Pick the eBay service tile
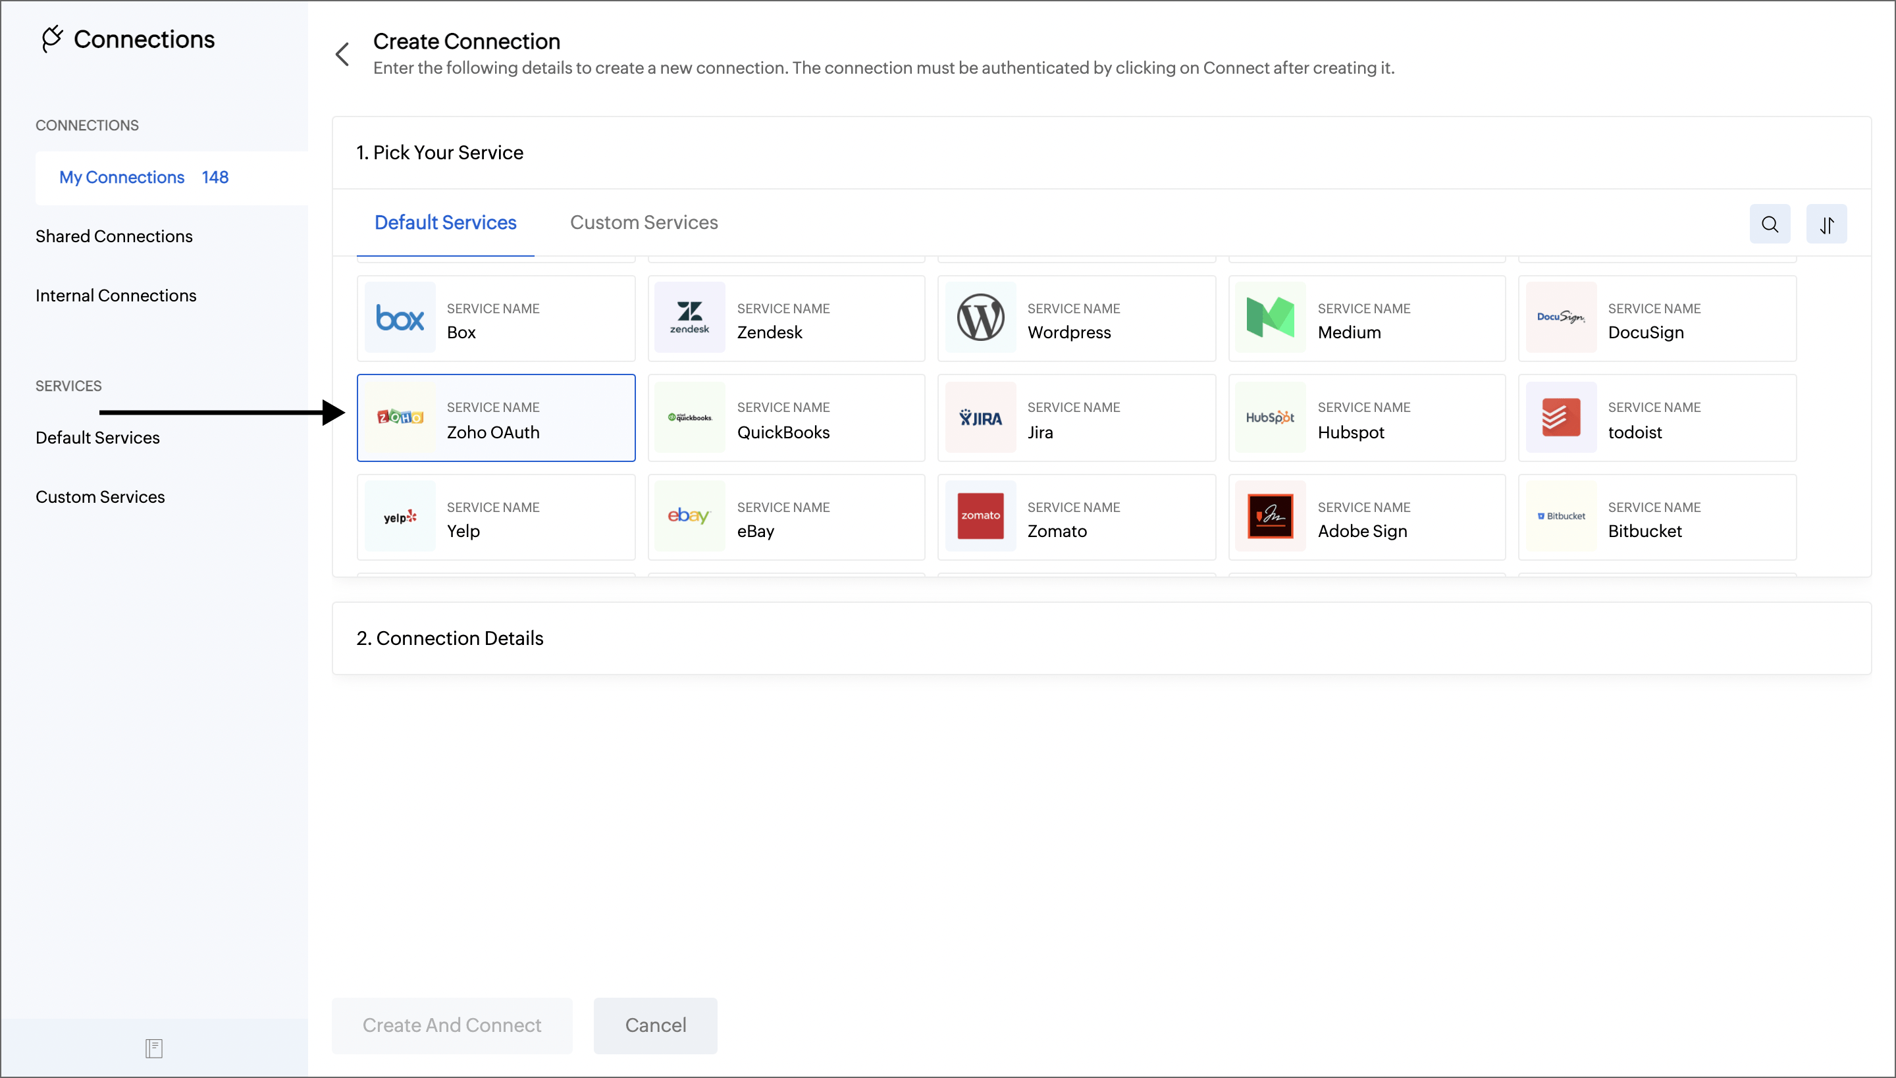The image size is (1896, 1078). (786, 517)
